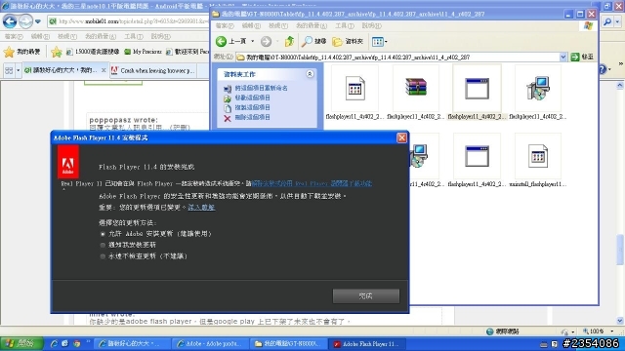
Task: Open the 工具(T) menu in Internet Explorer
Action: (x=134, y=36)
